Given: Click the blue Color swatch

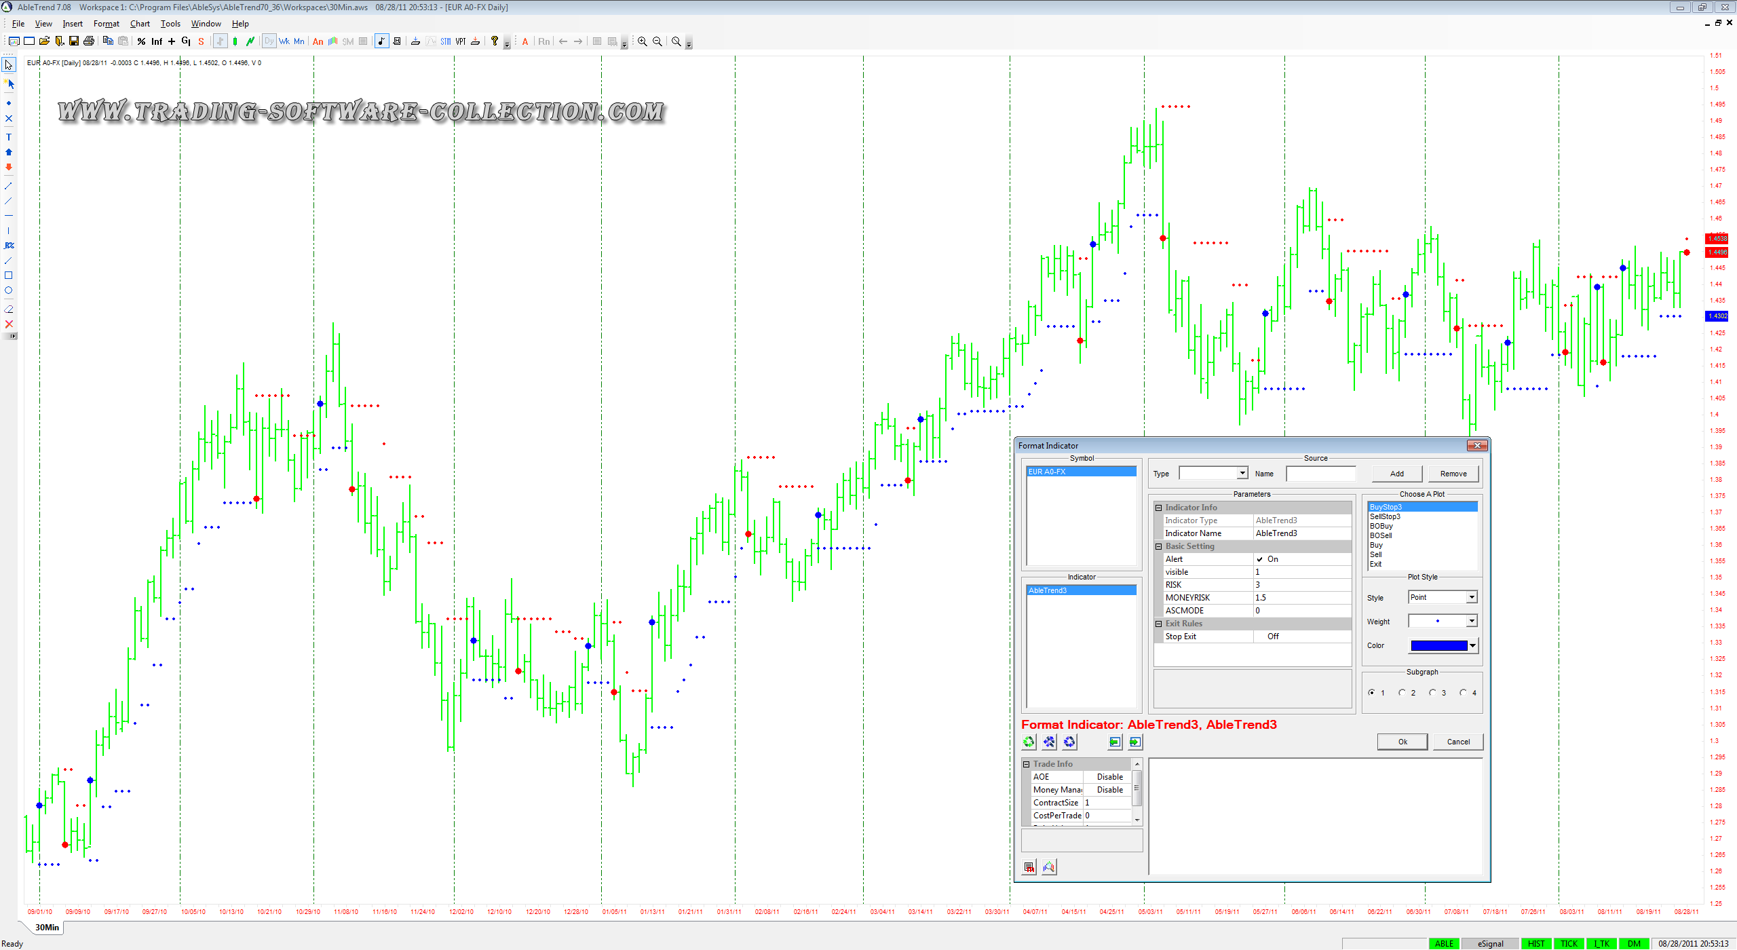Looking at the screenshot, I should 1438,645.
